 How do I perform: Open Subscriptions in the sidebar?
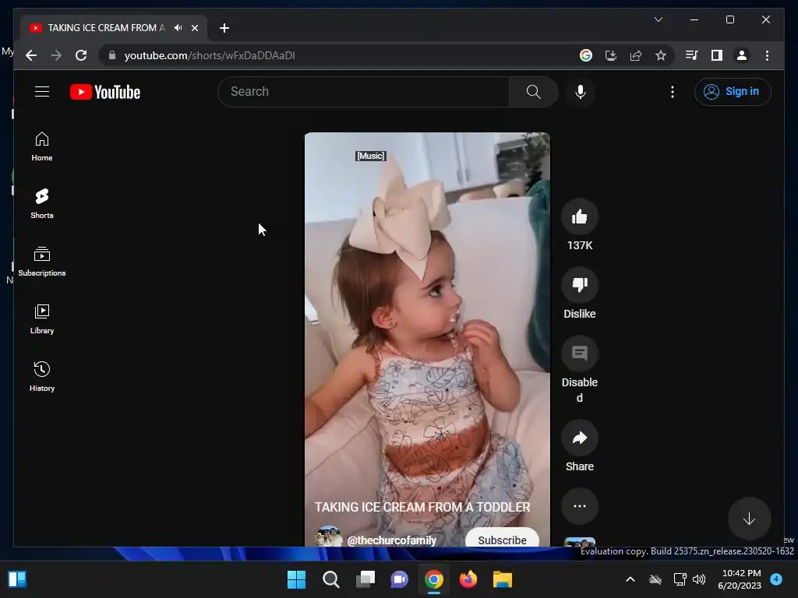point(42,262)
